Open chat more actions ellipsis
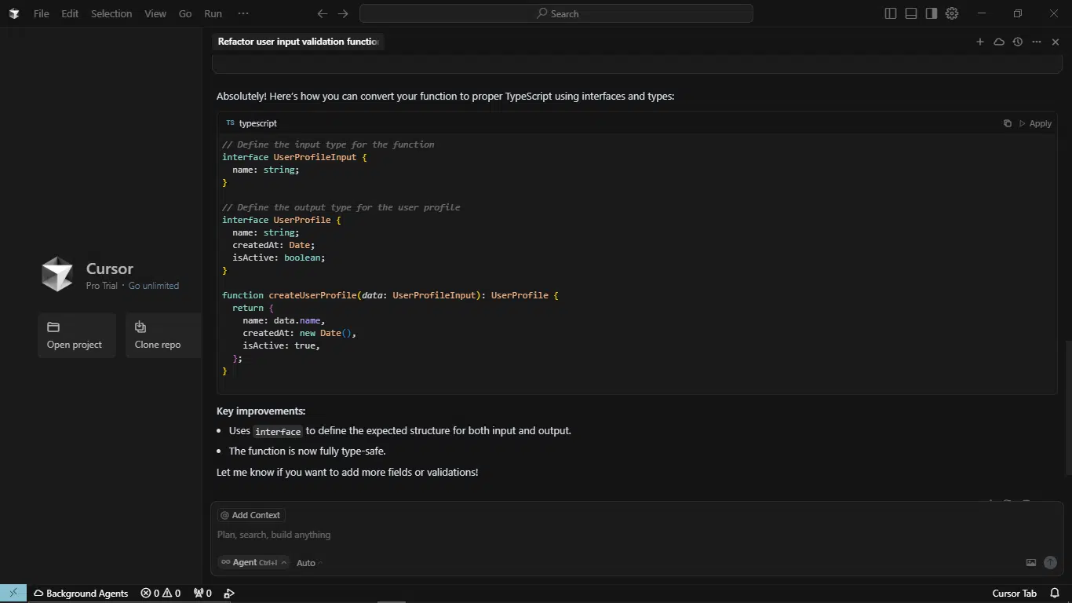 [x=1037, y=42]
